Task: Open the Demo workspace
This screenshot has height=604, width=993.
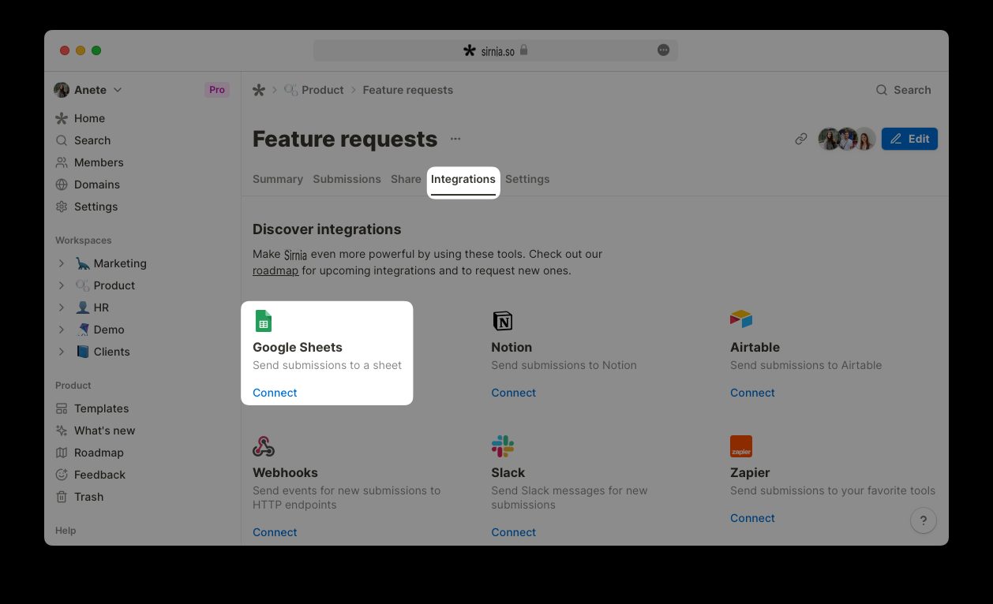Action: 109,330
